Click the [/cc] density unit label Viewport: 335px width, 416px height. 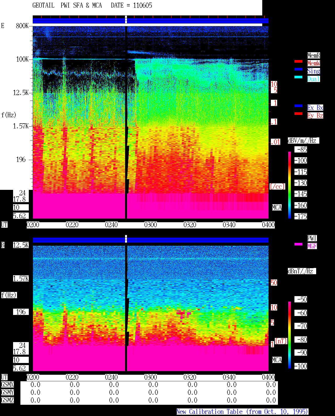pos(277,187)
